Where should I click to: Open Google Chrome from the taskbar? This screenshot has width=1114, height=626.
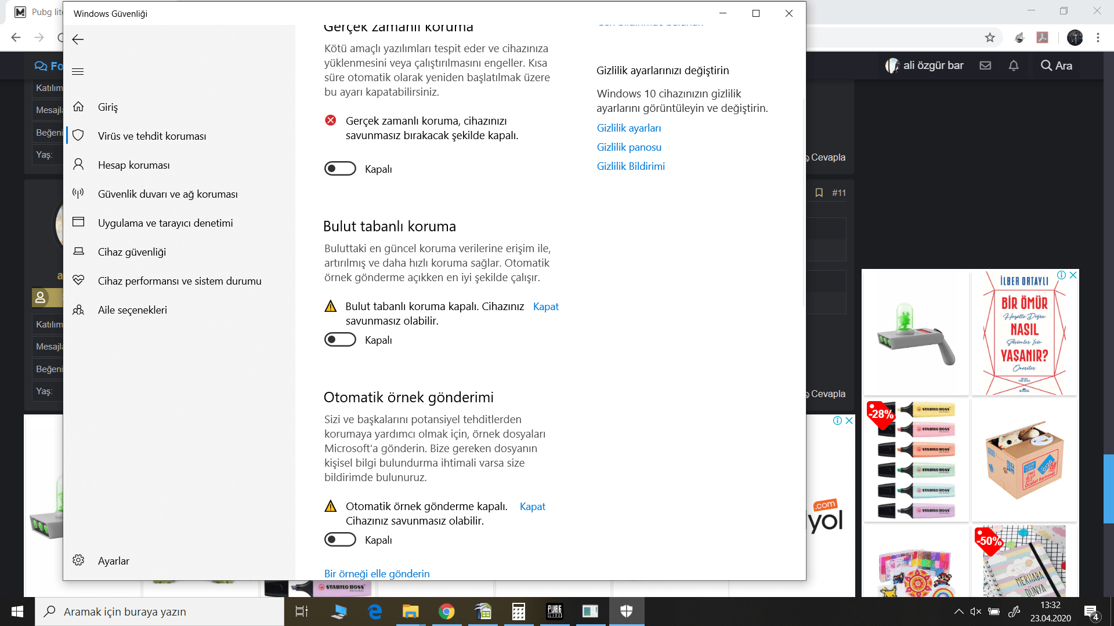(447, 612)
